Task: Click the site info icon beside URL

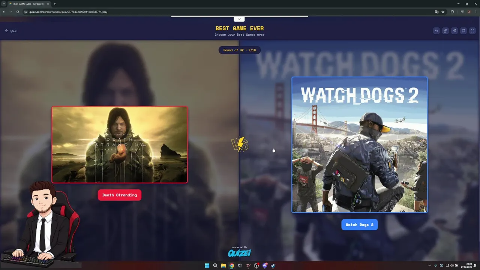Action: [25, 12]
